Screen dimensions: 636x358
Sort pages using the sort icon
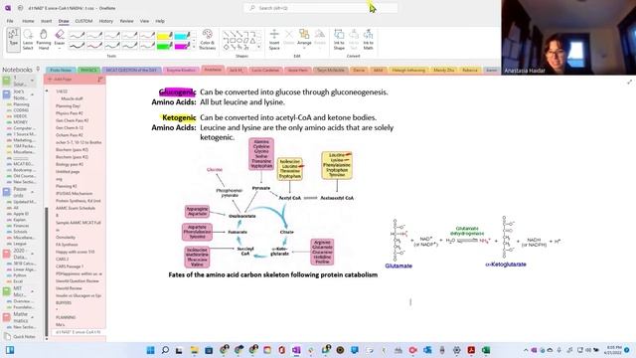click(x=100, y=80)
